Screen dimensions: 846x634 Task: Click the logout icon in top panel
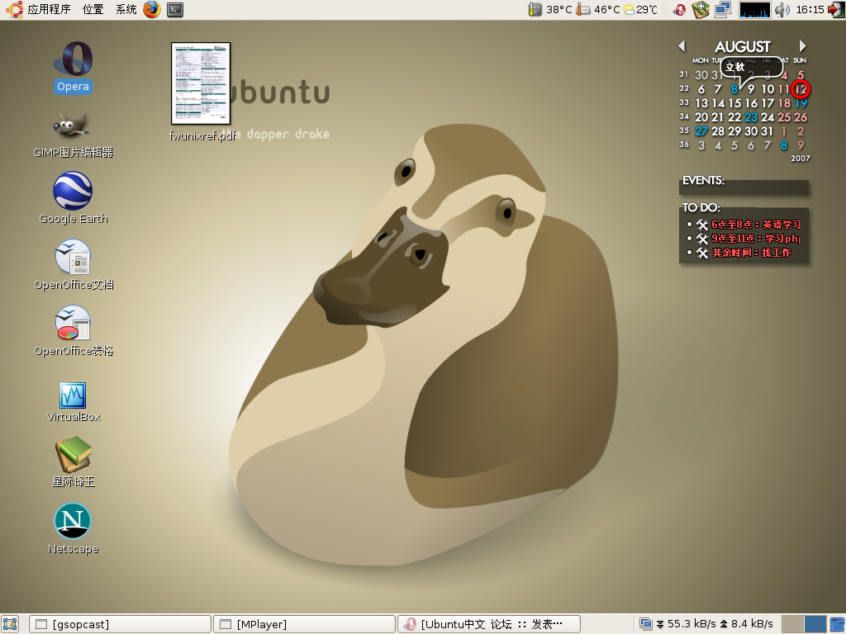836,10
